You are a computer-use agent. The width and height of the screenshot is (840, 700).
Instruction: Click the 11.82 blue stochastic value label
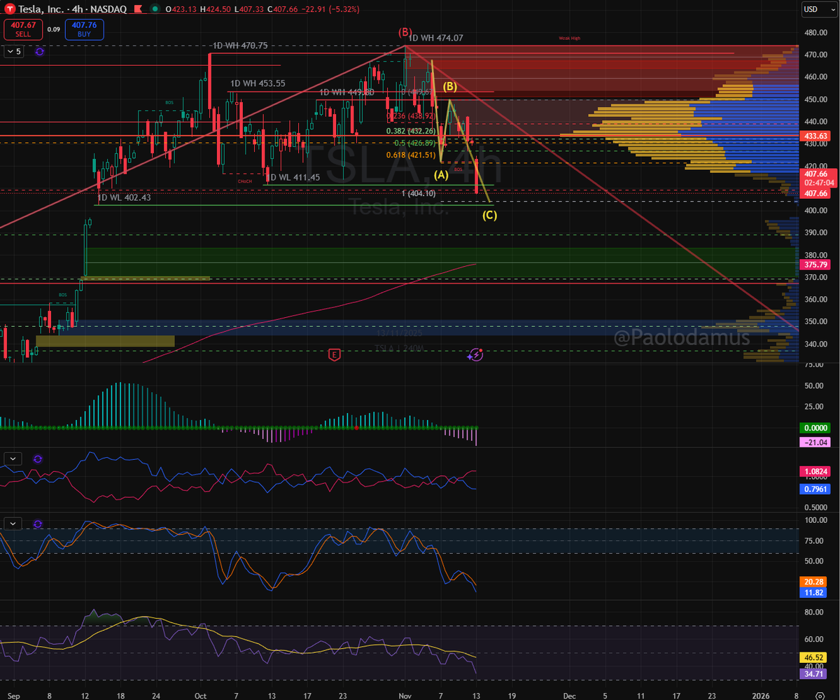813,592
